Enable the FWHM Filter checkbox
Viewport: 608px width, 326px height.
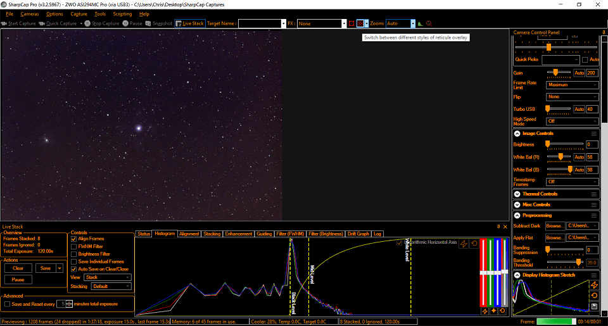tap(73, 246)
